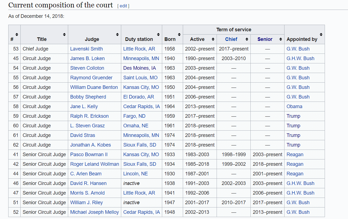The height and width of the screenshot is (219, 348).
Task: Click the Senior column sort arrows
Action: tap(281, 39)
